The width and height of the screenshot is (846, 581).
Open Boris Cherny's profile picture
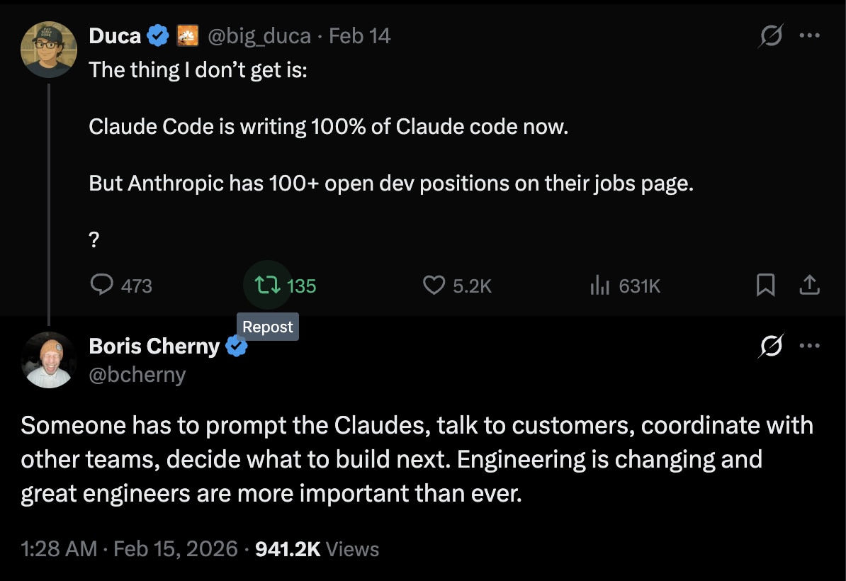point(48,359)
